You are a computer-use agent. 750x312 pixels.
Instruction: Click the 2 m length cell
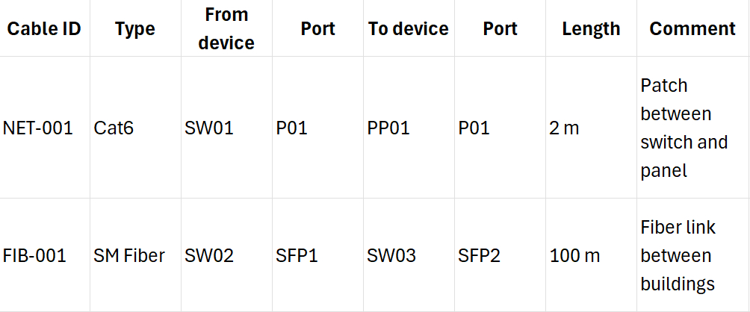[564, 128]
